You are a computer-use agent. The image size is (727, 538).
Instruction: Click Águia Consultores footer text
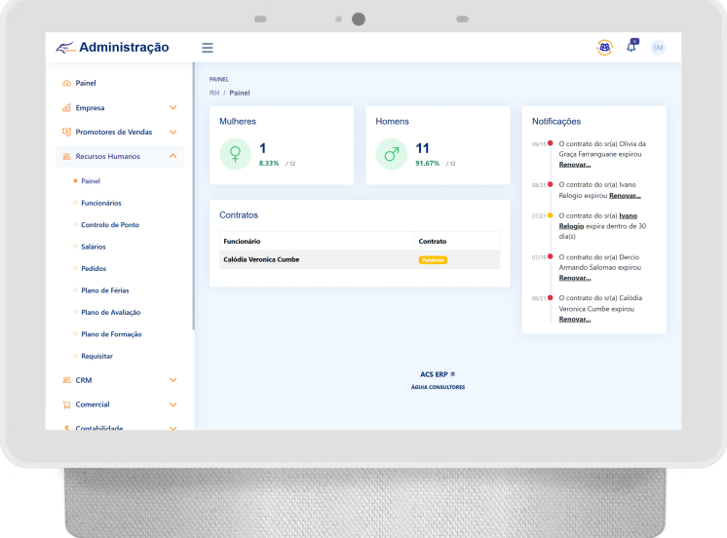pyautogui.click(x=438, y=387)
